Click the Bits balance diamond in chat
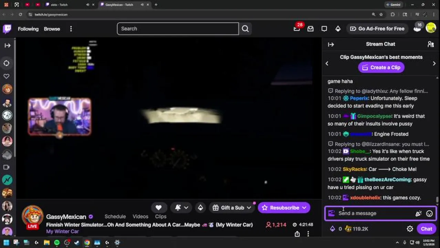Screen dimensions: 440x248 pos(333,229)
